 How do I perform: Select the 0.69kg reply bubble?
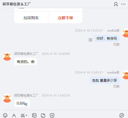22,103
